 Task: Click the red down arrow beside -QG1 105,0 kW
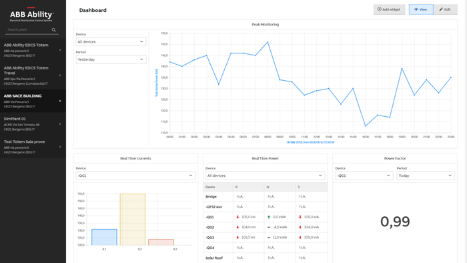point(238,217)
